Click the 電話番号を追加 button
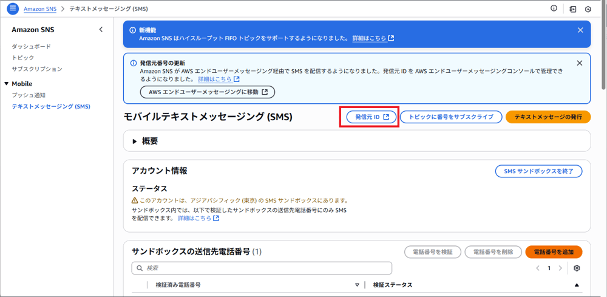Viewport: 607px width, 297px height. tap(554, 251)
